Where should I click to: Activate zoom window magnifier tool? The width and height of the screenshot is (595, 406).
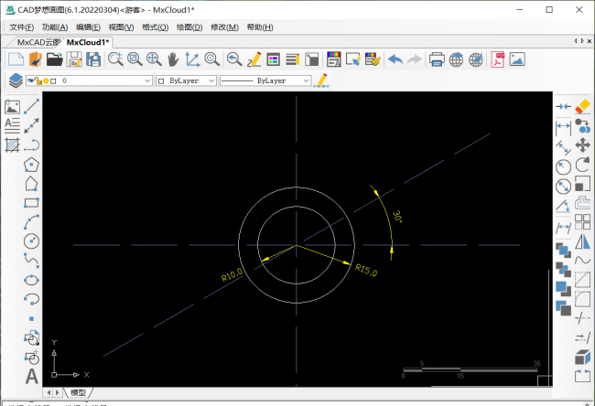tap(135, 59)
